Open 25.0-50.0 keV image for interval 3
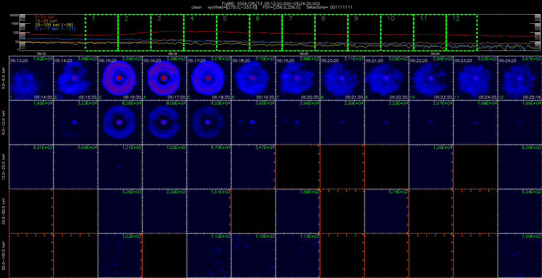The image size is (542, 278). click(x=120, y=211)
